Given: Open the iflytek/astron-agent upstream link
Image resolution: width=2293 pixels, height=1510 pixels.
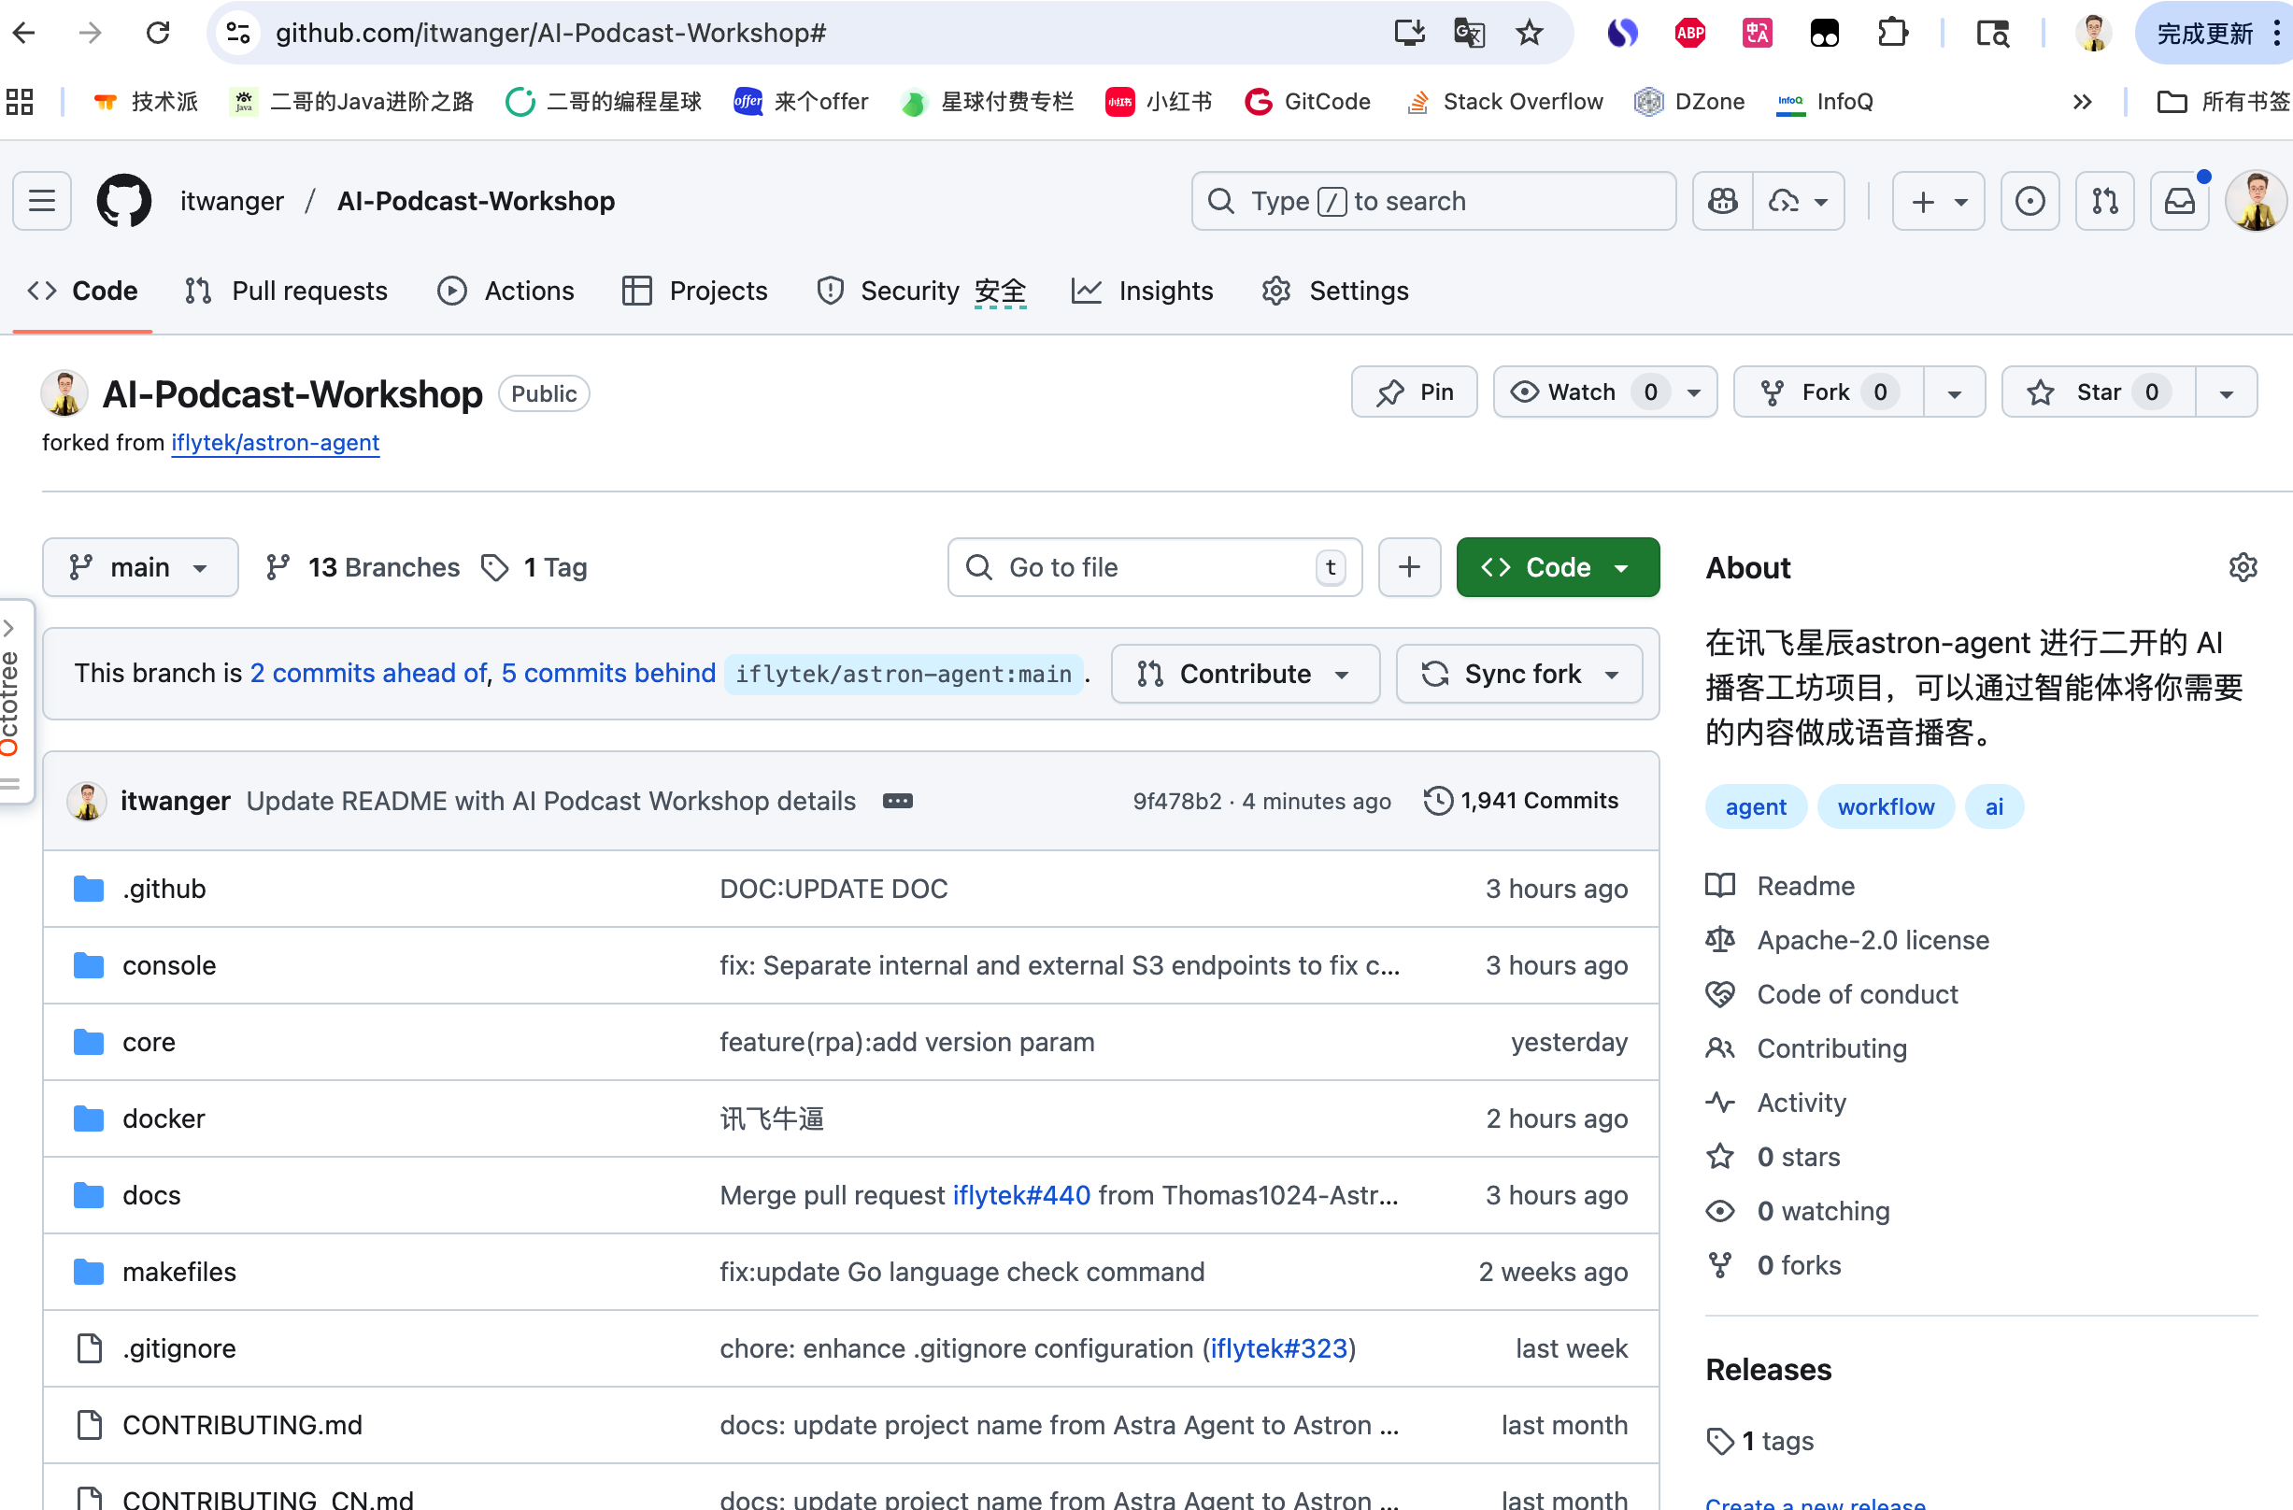Looking at the screenshot, I should click(276, 442).
